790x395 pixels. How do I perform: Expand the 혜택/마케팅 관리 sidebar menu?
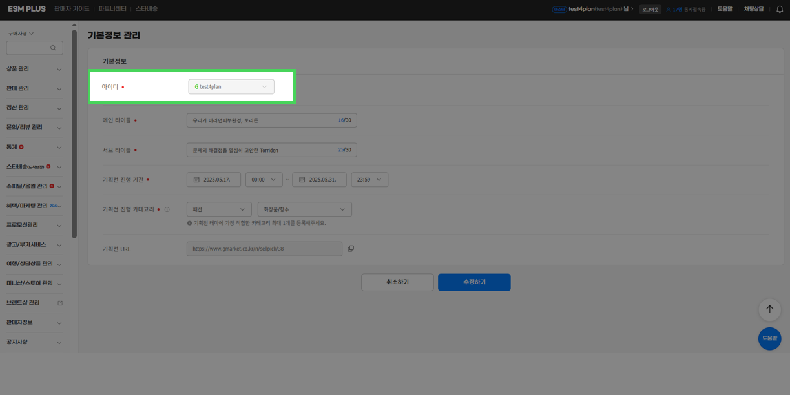click(34, 206)
